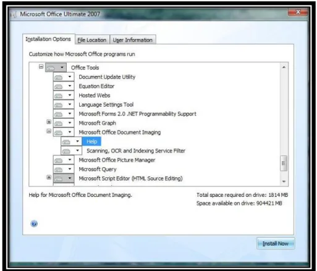
Task: Open install dropdown for Microsoft Office Document Imaging
Action: (x=64, y=132)
